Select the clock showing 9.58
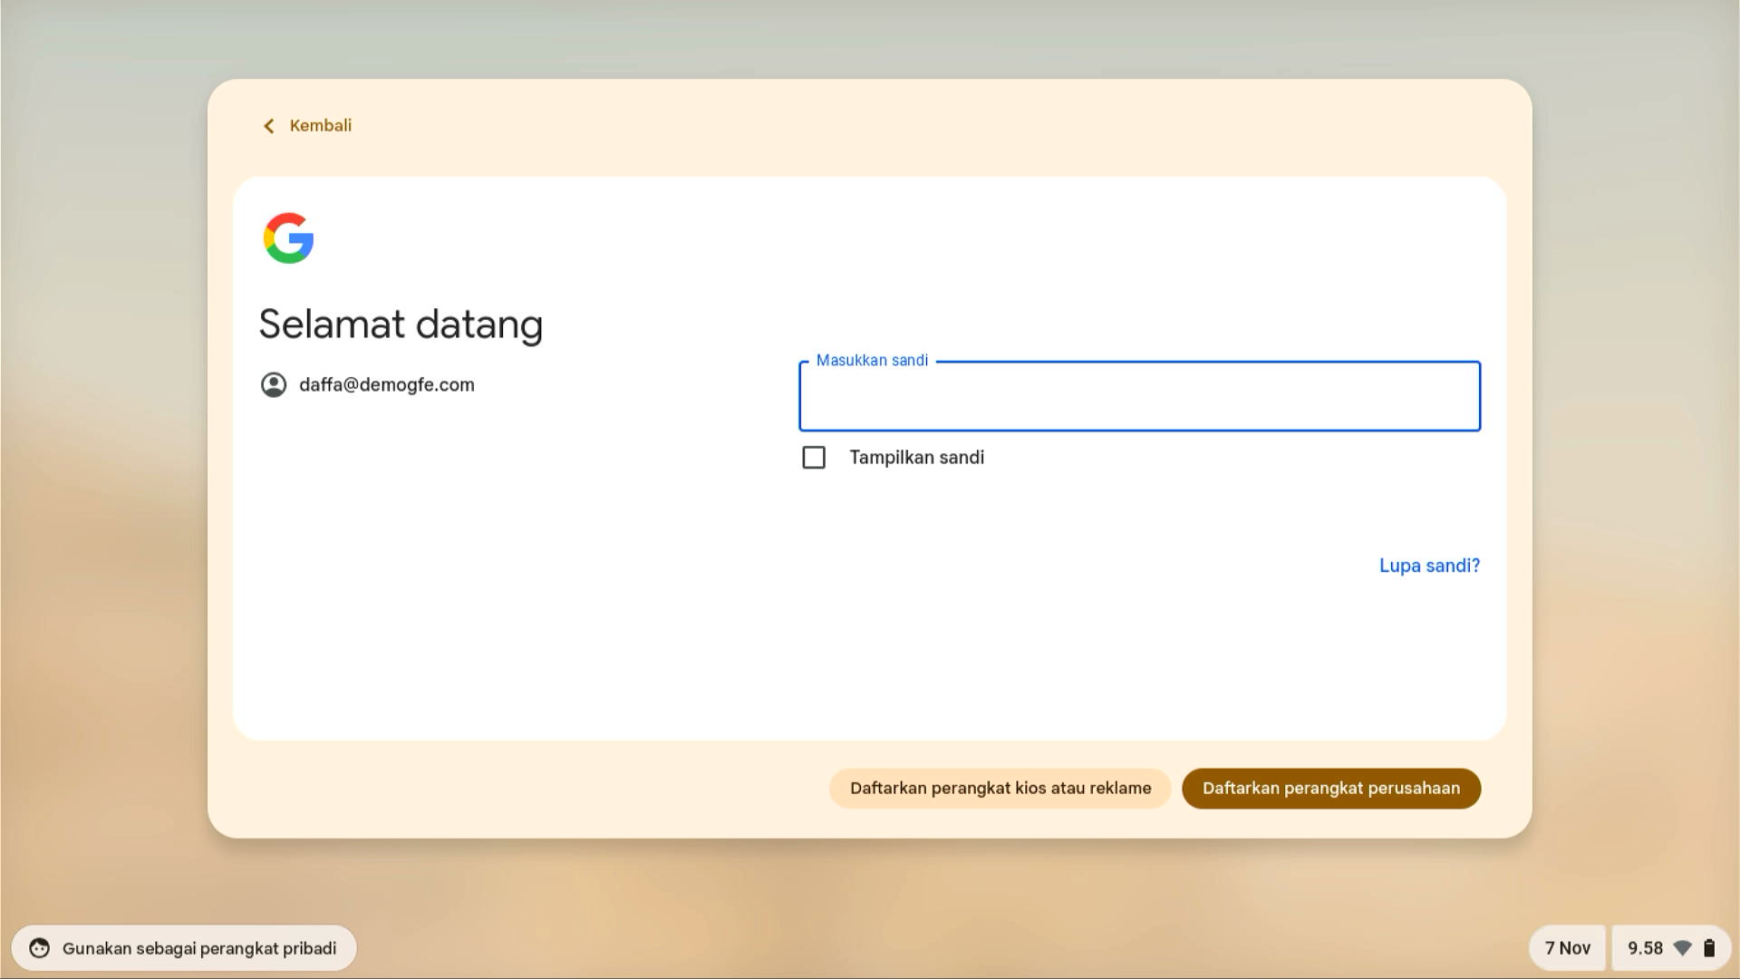This screenshot has height=979, width=1740. tap(1648, 947)
